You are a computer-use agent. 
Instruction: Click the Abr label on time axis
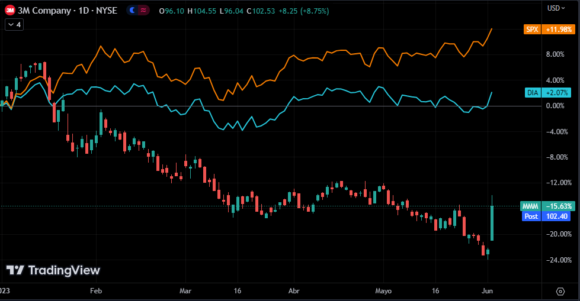coord(294,291)
